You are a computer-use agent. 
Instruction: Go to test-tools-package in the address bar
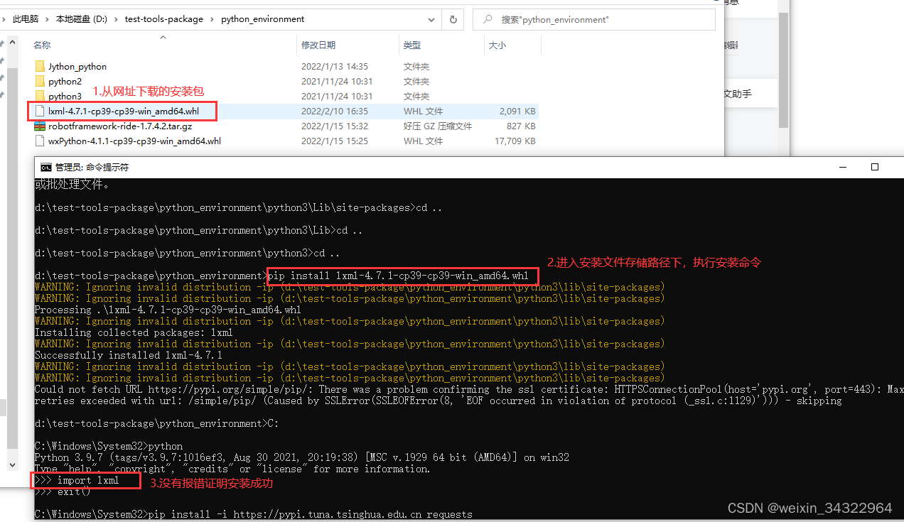coord(164,20)
